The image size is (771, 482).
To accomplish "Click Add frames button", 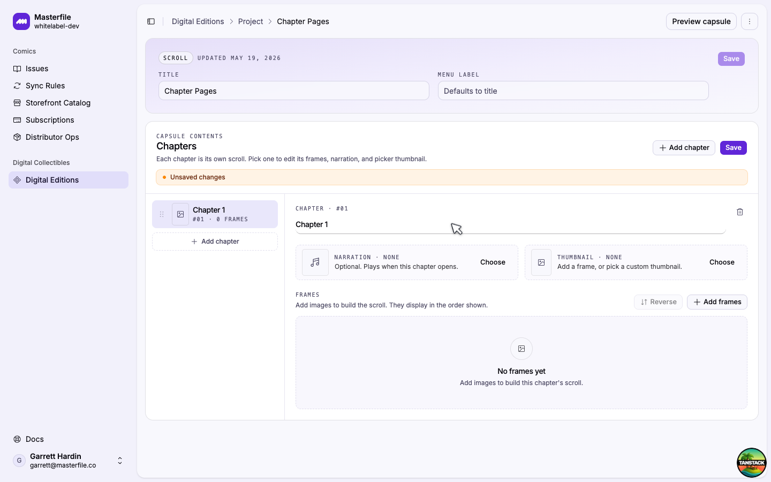I will click(717, 302).
